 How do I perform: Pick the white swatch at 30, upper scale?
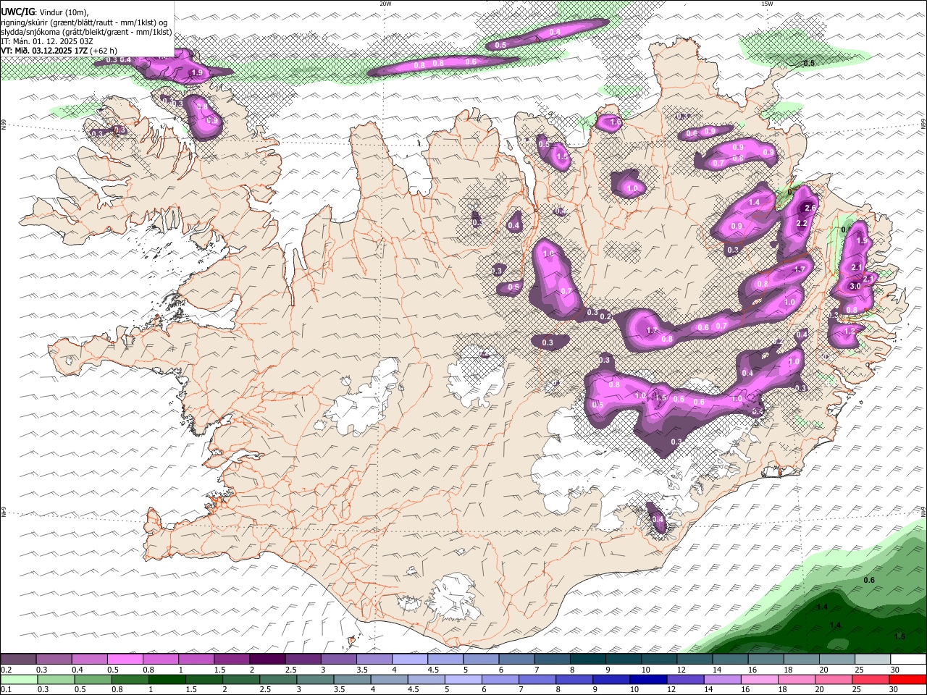[x=908, y=660]
